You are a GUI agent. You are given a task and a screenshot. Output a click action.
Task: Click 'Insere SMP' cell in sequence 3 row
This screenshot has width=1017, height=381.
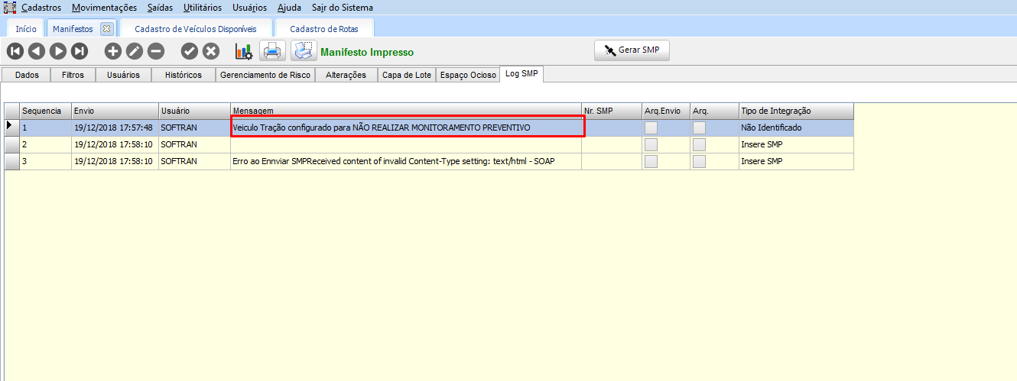point(796,161)
